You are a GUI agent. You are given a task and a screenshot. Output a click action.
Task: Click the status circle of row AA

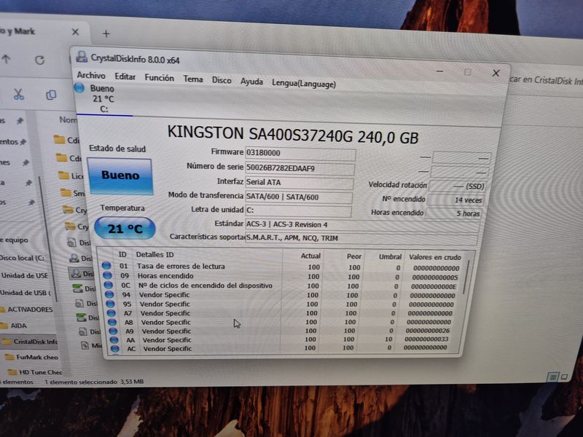(114, 339)
